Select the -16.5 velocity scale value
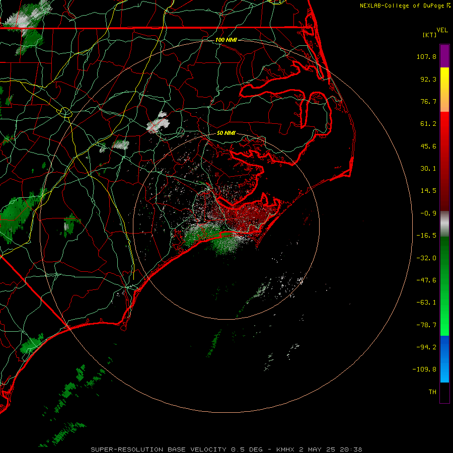Viewport: 453px width, 453px height. click(x=426, y=236)
